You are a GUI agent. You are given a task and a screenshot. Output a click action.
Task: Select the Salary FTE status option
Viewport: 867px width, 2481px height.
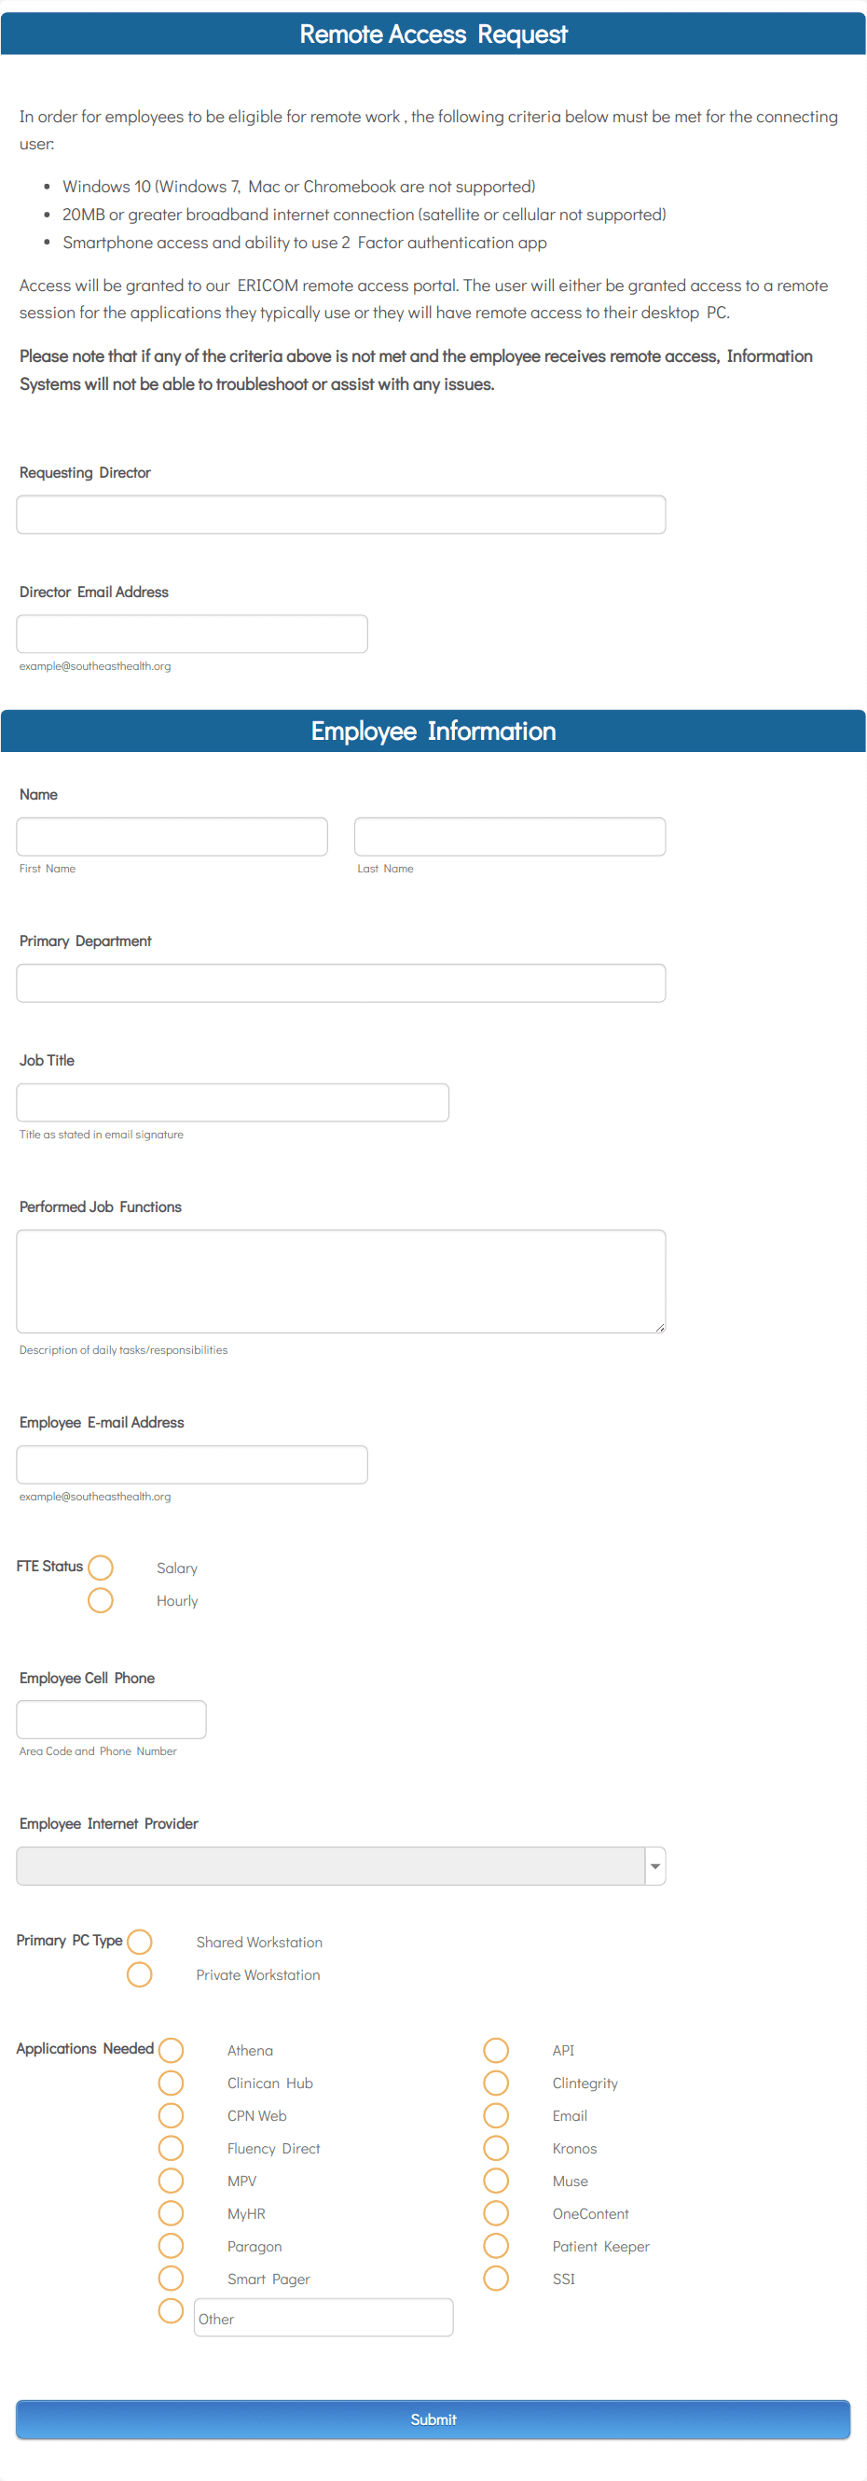tap(100, 1567)
